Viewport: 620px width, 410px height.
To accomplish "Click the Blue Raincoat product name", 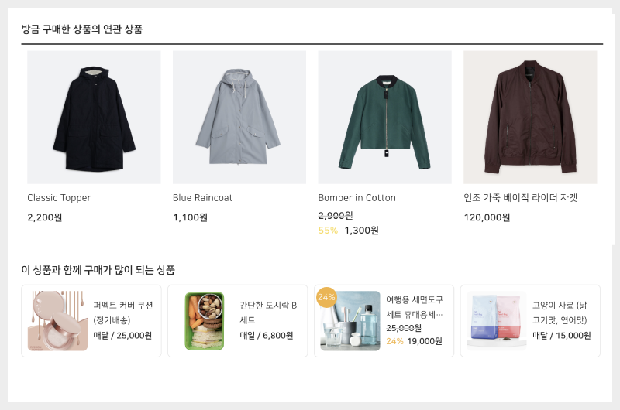I will [202, 198].
